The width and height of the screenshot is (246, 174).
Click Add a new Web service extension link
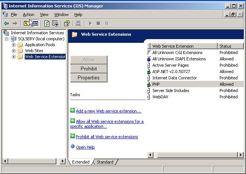(x=109, y=111)
